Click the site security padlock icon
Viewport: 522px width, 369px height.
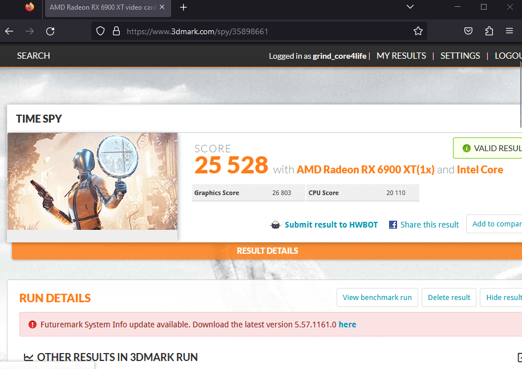tap(116, 31)
